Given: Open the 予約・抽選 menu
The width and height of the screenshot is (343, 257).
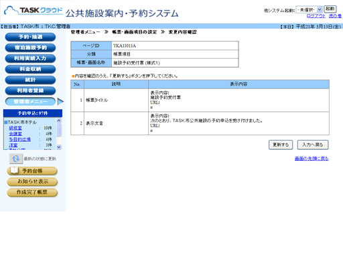Looking at the screenshot, I should (x=30, y=37).
